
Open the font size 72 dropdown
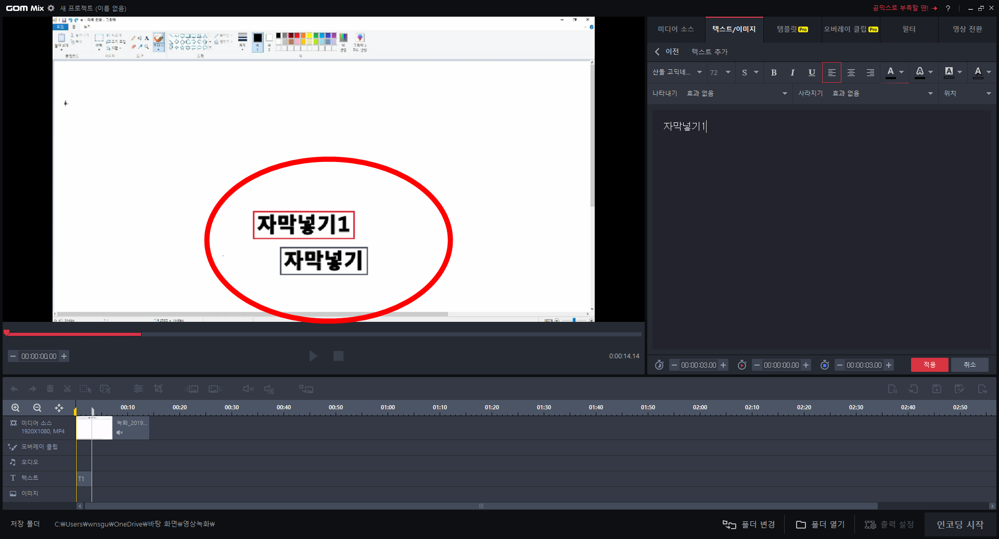tap(721, 72)
